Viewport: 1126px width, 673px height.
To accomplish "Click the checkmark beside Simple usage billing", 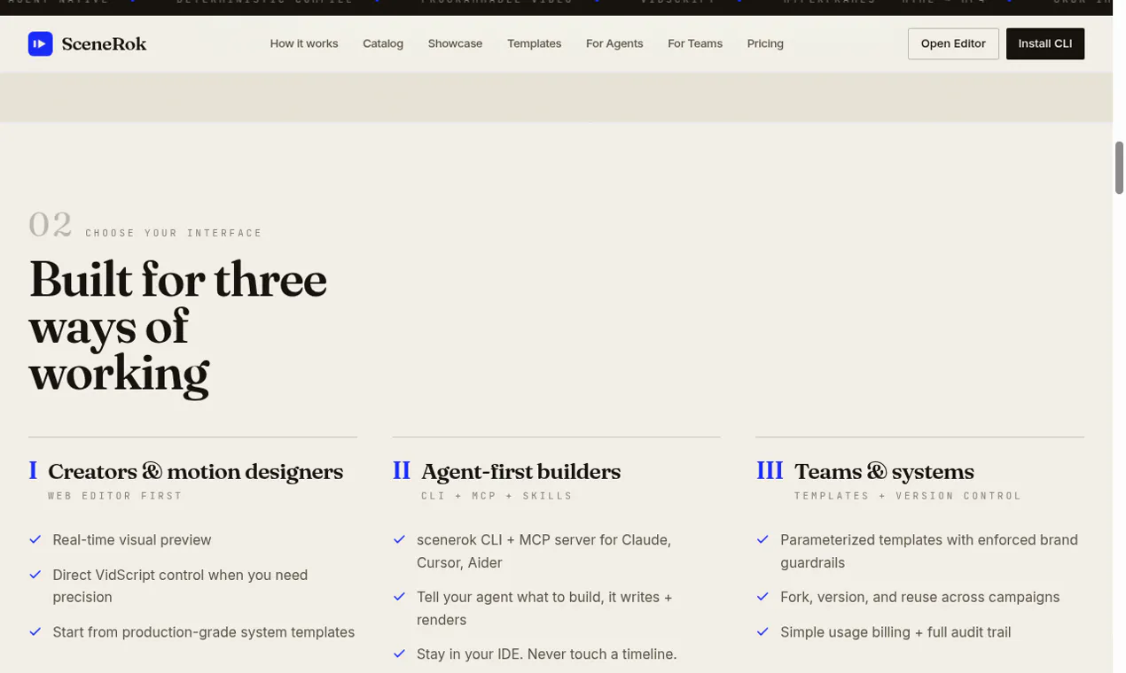I will click(x=762, y=632).
